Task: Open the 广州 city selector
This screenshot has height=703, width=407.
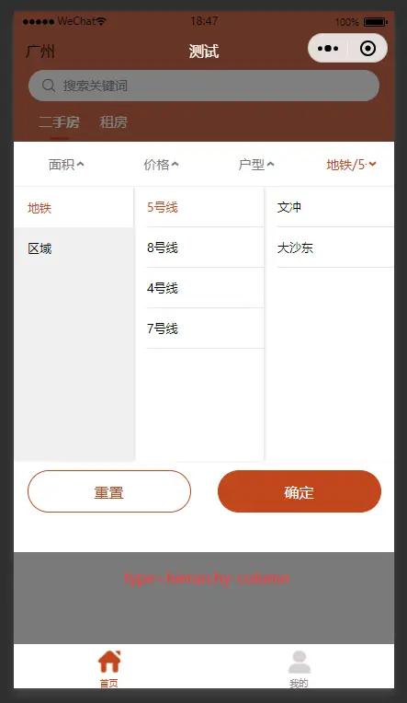Action: [x=40, y=52]
